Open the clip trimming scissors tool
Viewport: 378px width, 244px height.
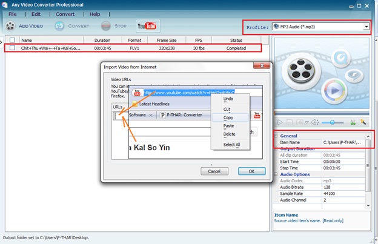point(353,122)
